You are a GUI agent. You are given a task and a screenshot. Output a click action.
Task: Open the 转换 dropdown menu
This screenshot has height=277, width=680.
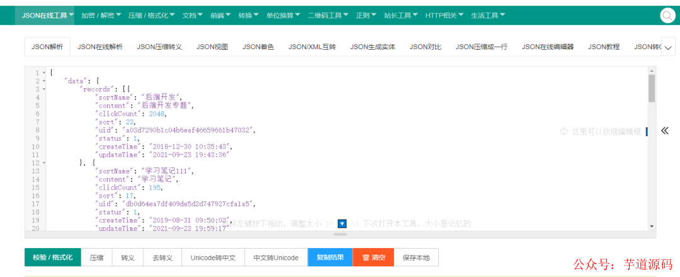coord(249,16)
